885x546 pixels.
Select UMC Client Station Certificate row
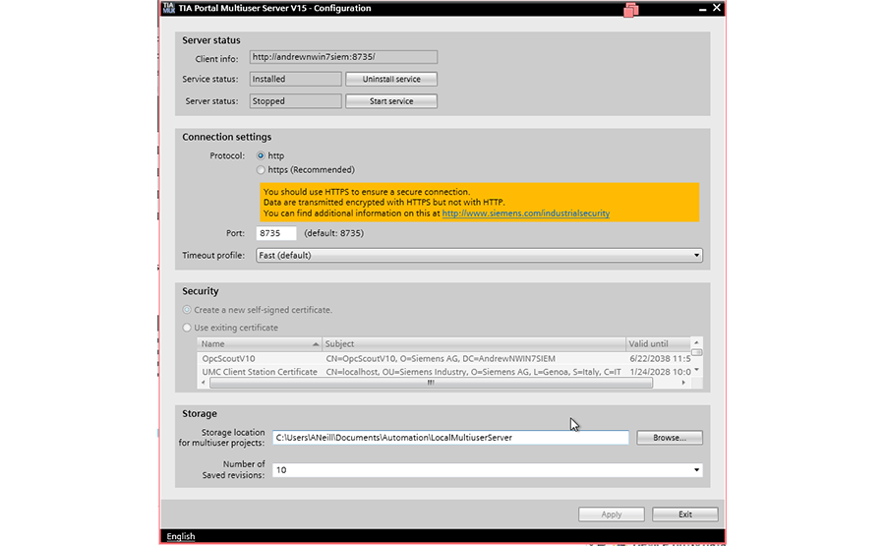(444, 372)
